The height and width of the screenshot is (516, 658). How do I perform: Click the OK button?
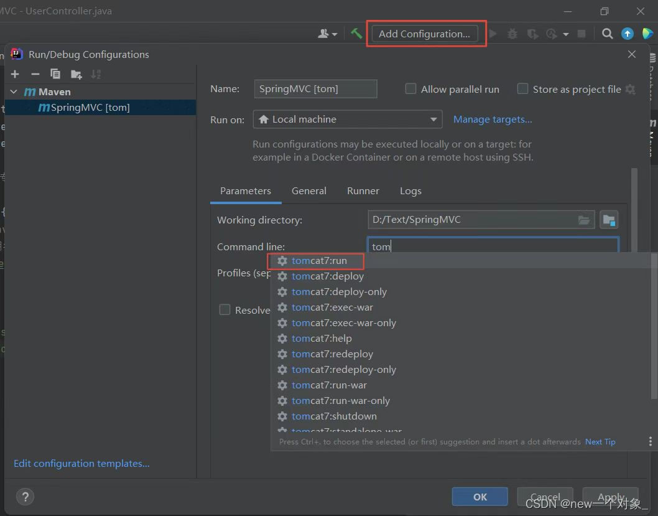click(480, 497)
